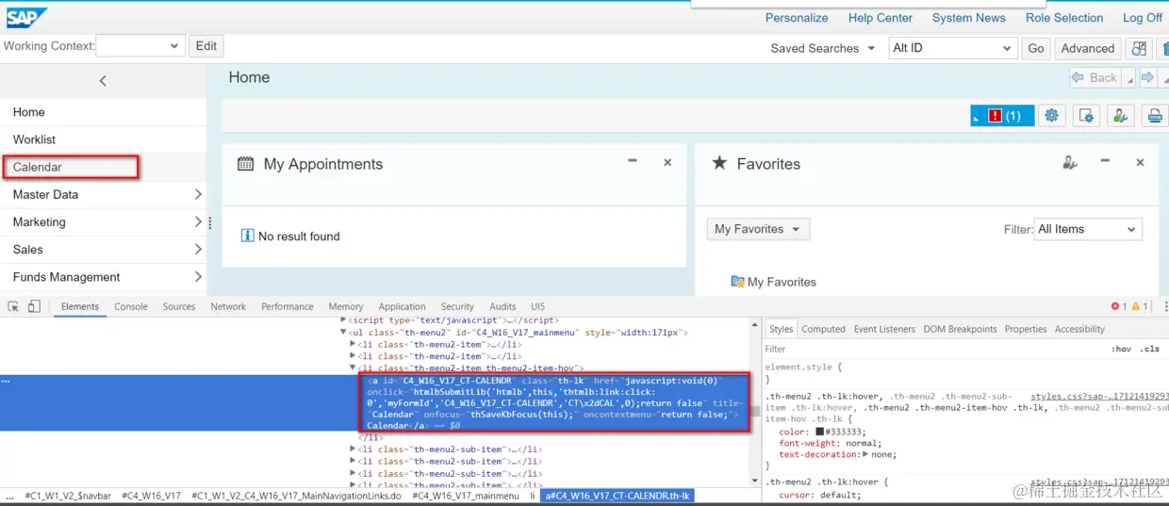Open the Event Listeners tab
The image size is (1169, 506).
(x=884, y=329)
